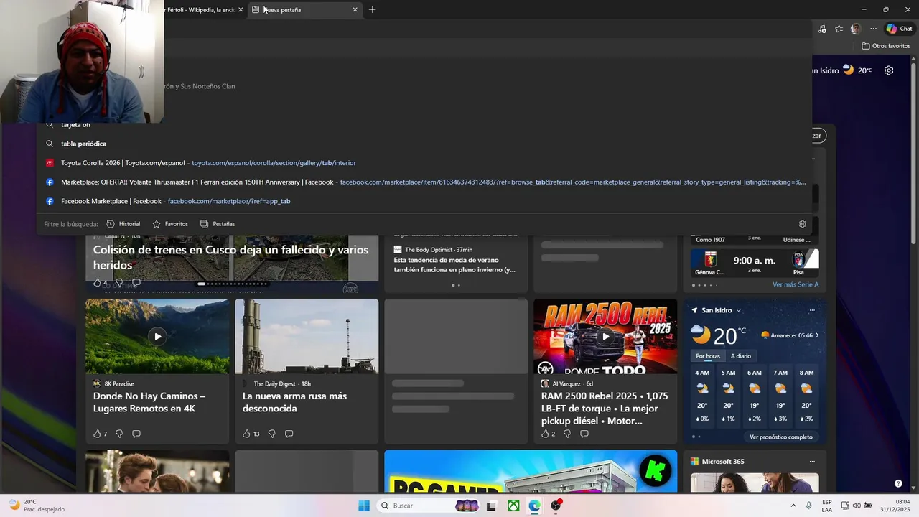919x517 pixels.
Task: Open the Microsoft 365 card ellipsis options
Action: click(x=812, y=461)
